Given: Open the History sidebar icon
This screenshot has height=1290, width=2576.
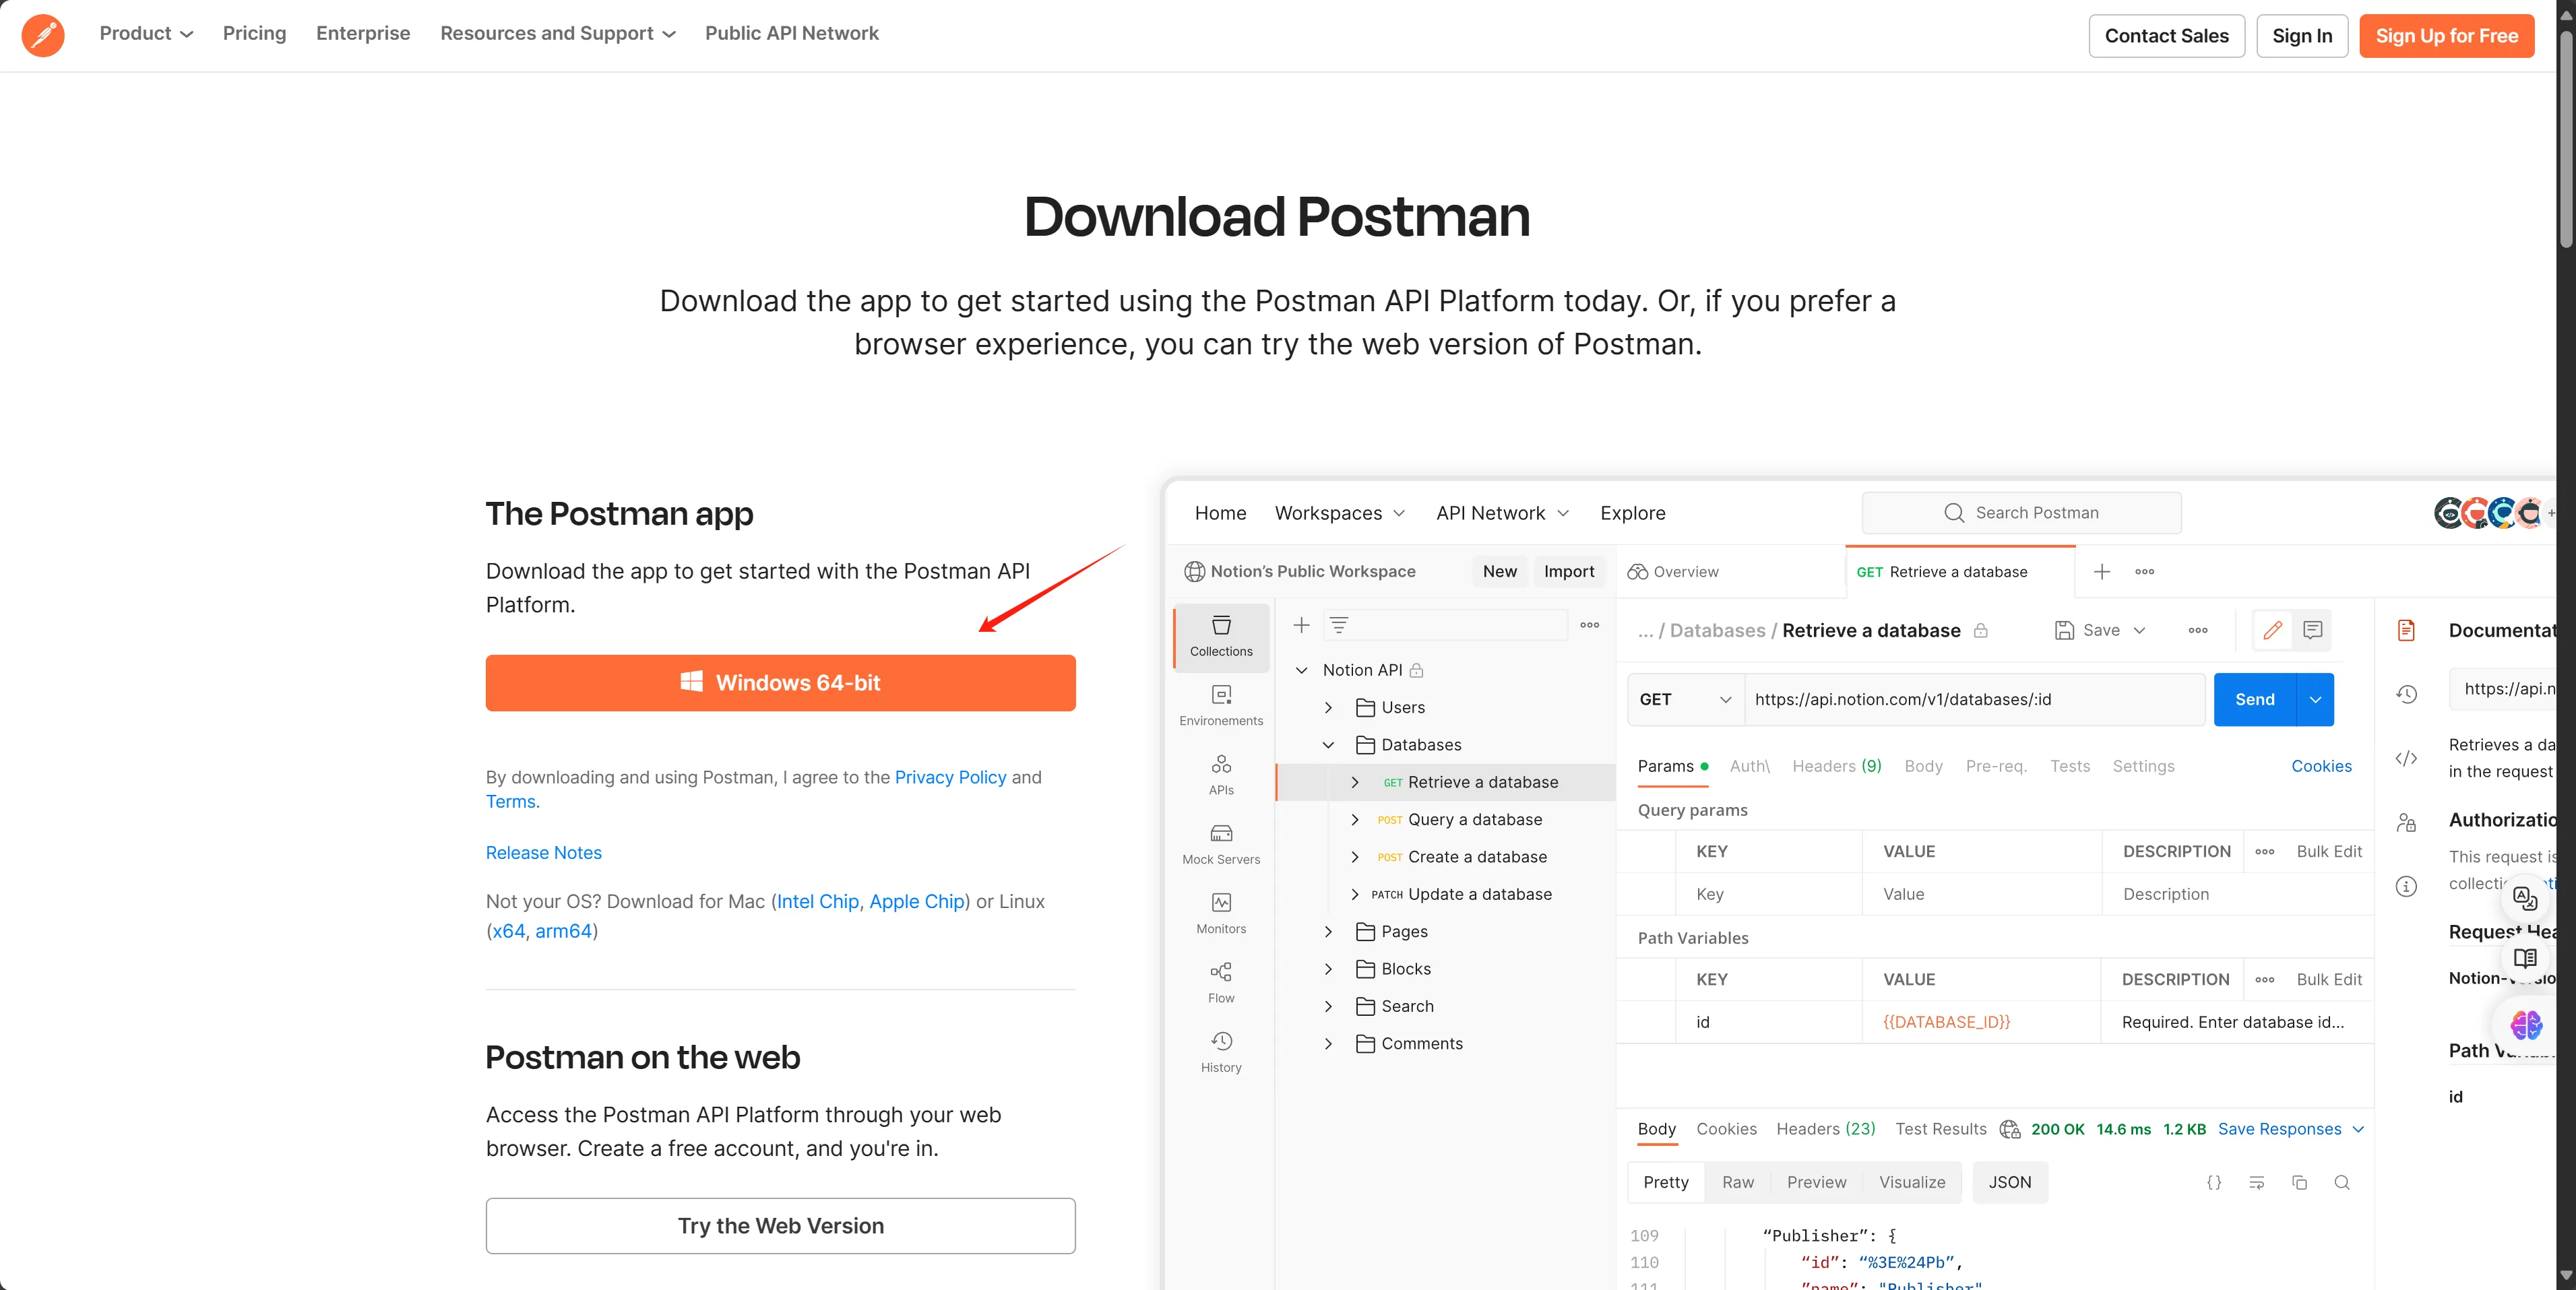Looking at the screenshot, I should click(x=1221, y=1052).
